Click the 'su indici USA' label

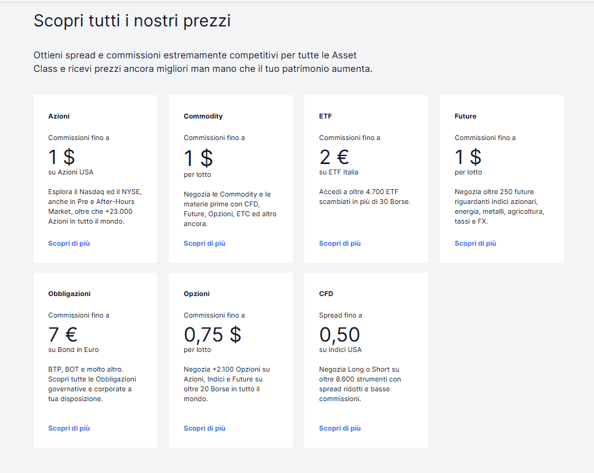341,350
